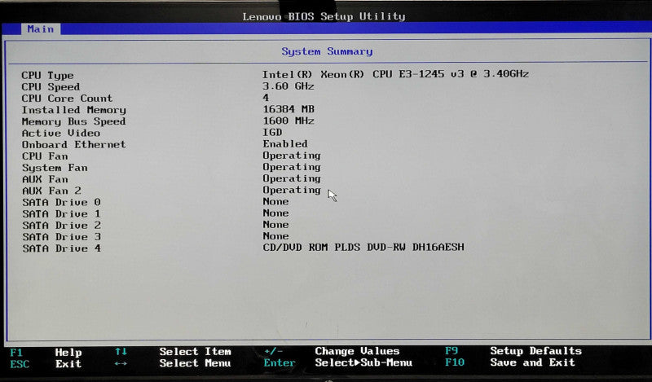This screenshot has width=652, height=382.
Task: Click the Select Item legend label
Action: tap(195, 352)
